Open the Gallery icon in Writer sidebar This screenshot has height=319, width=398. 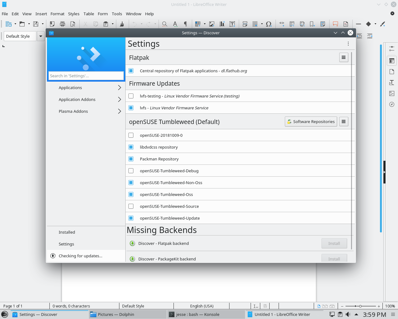coord(392,93)
